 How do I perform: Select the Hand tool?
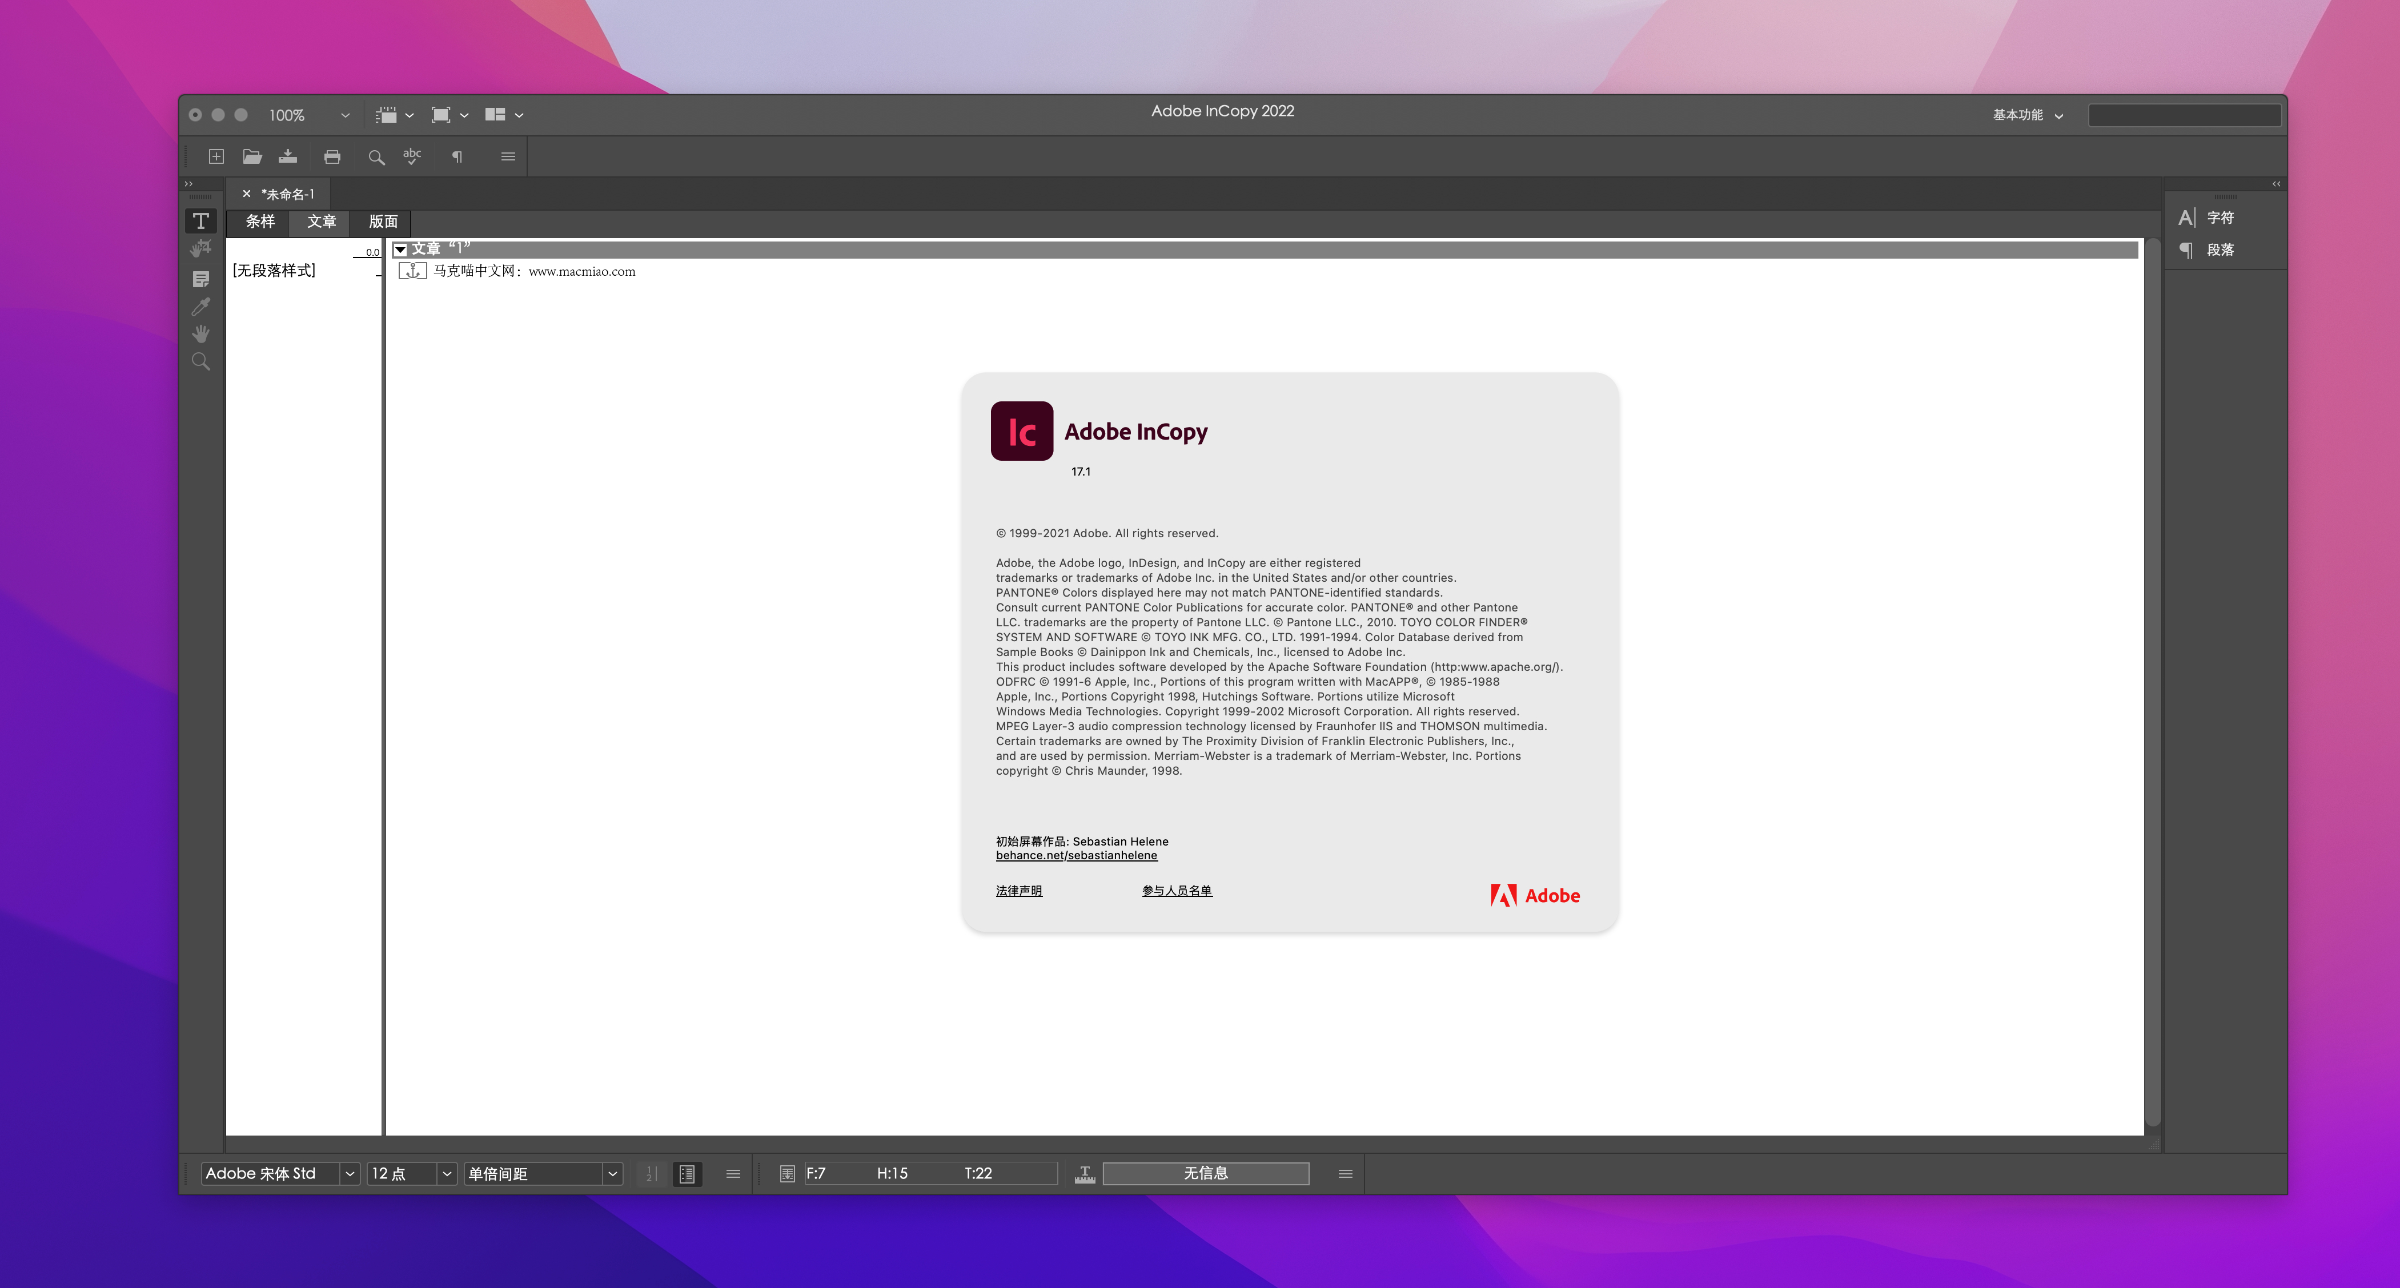(200, 333)
